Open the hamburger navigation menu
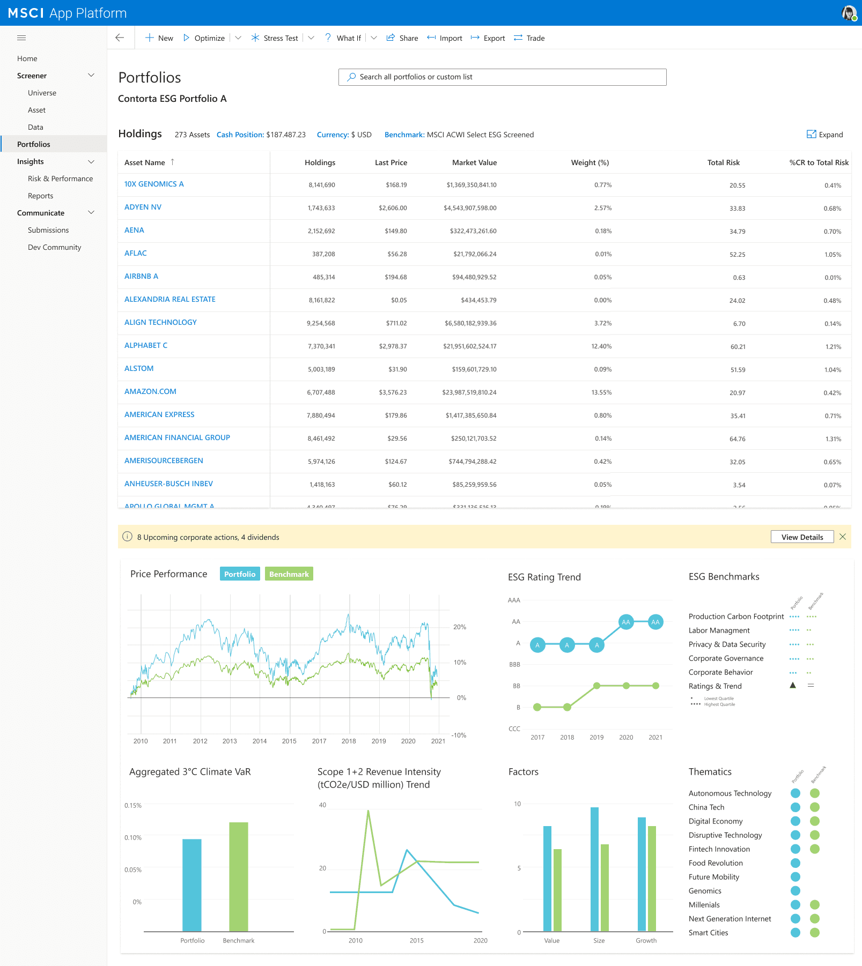This screenshot has width=862, height=966. click(21, 38)
